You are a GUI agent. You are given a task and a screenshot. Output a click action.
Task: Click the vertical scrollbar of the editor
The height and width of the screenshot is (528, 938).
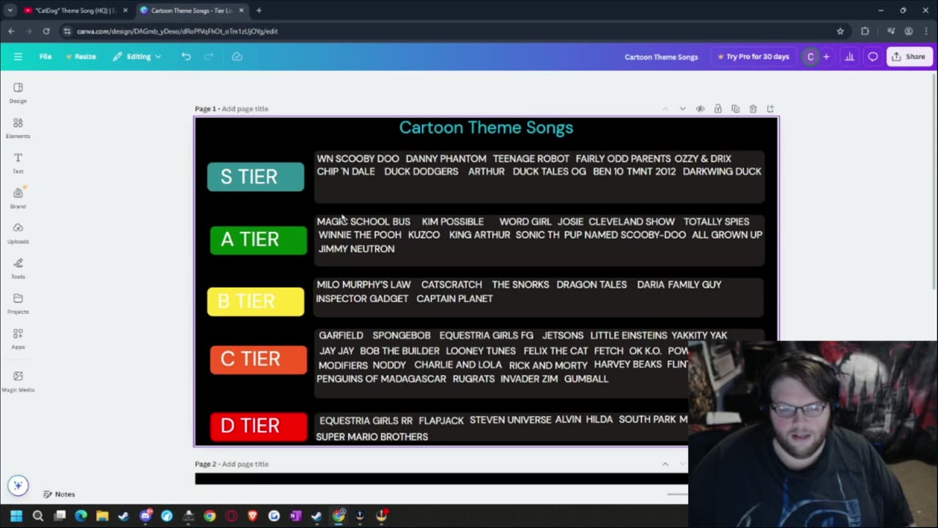point(934,183)
